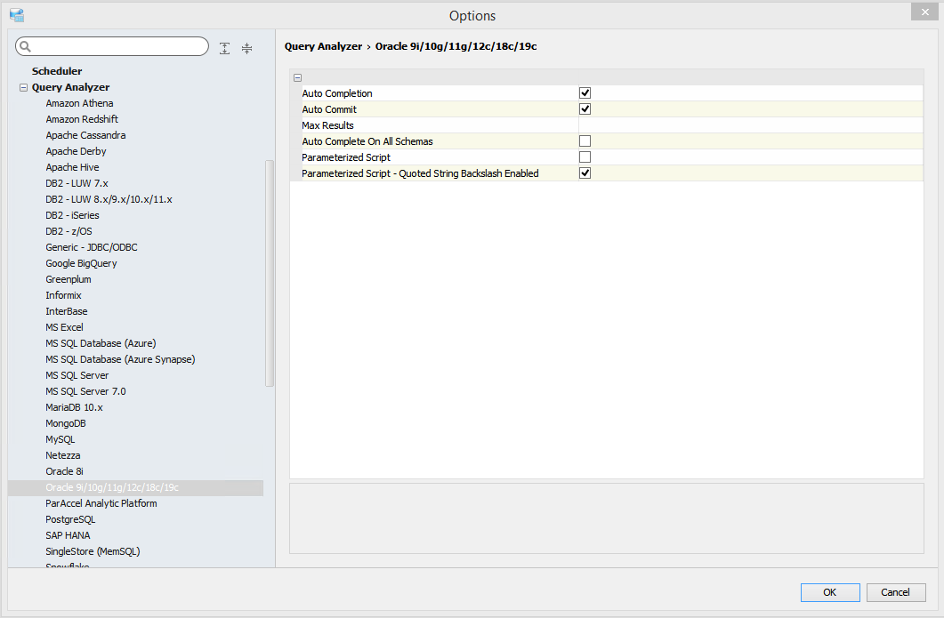The height and width of the screenshot is (618, 944).
Task: Uncheck the Auto Commit option
Action: (585, 108)
